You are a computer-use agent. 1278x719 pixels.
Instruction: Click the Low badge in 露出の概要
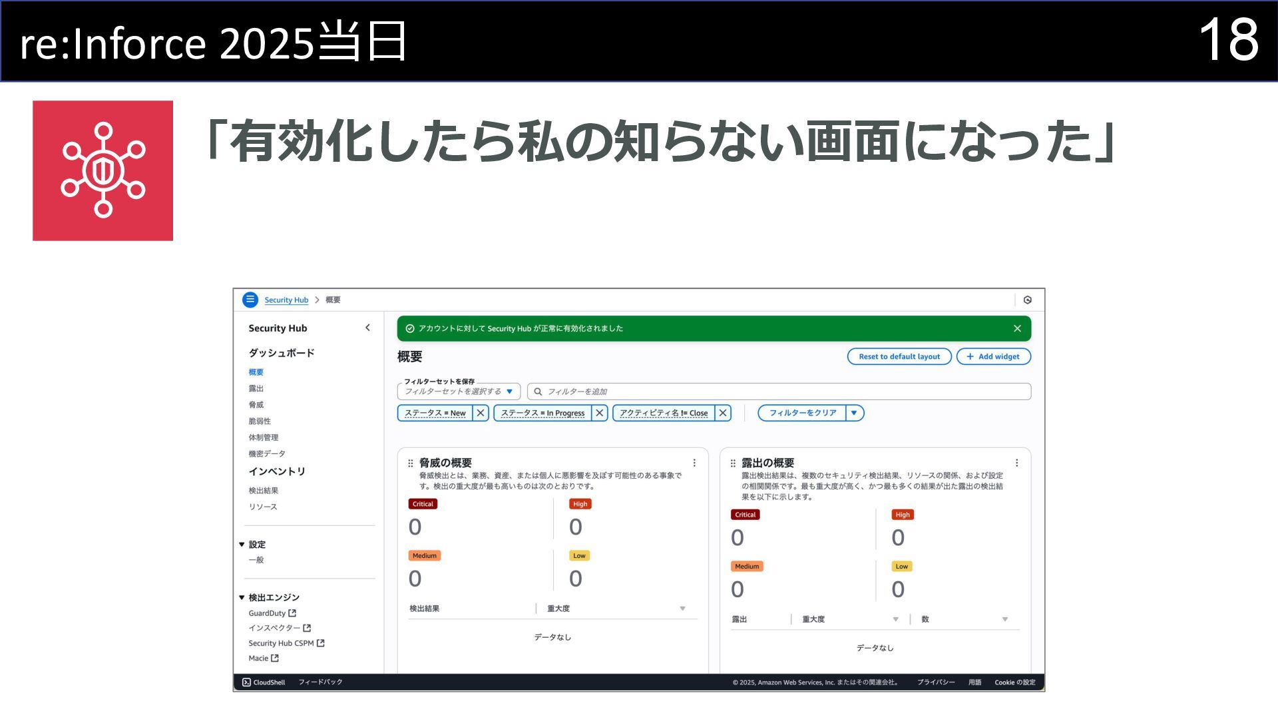pos(902,567)
